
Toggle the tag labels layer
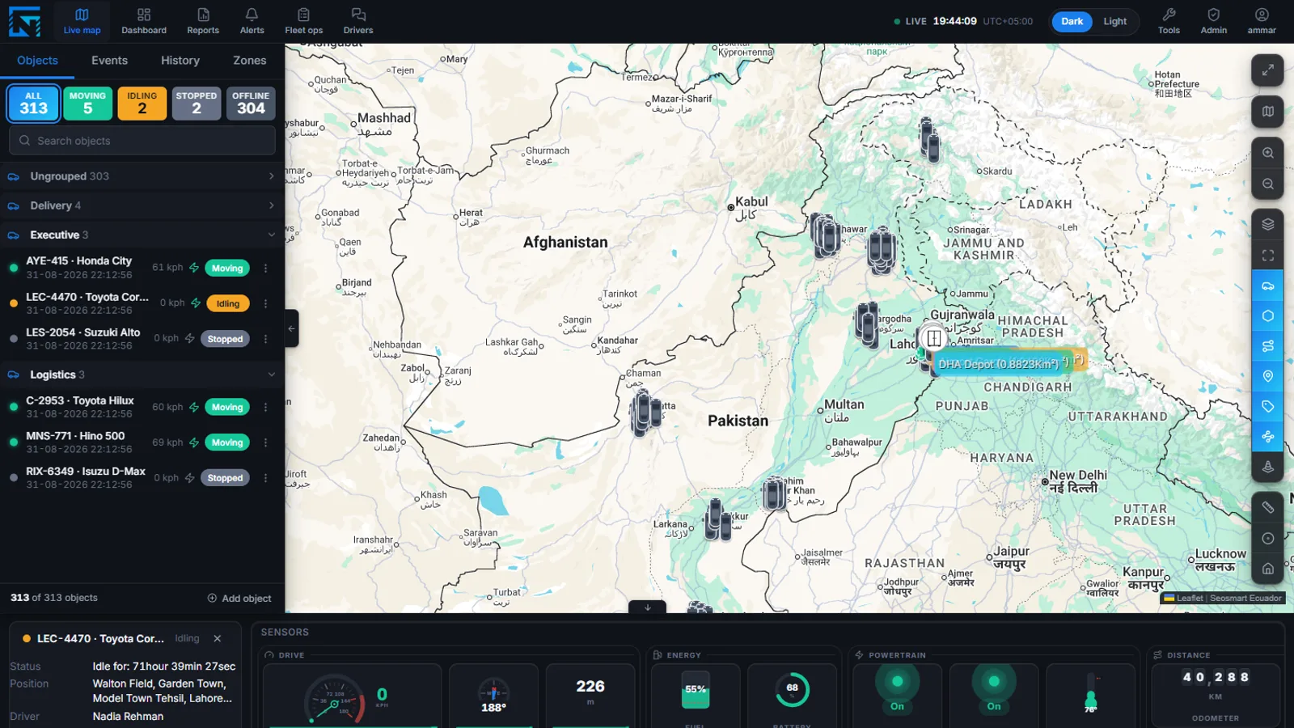coord(1267,407)
